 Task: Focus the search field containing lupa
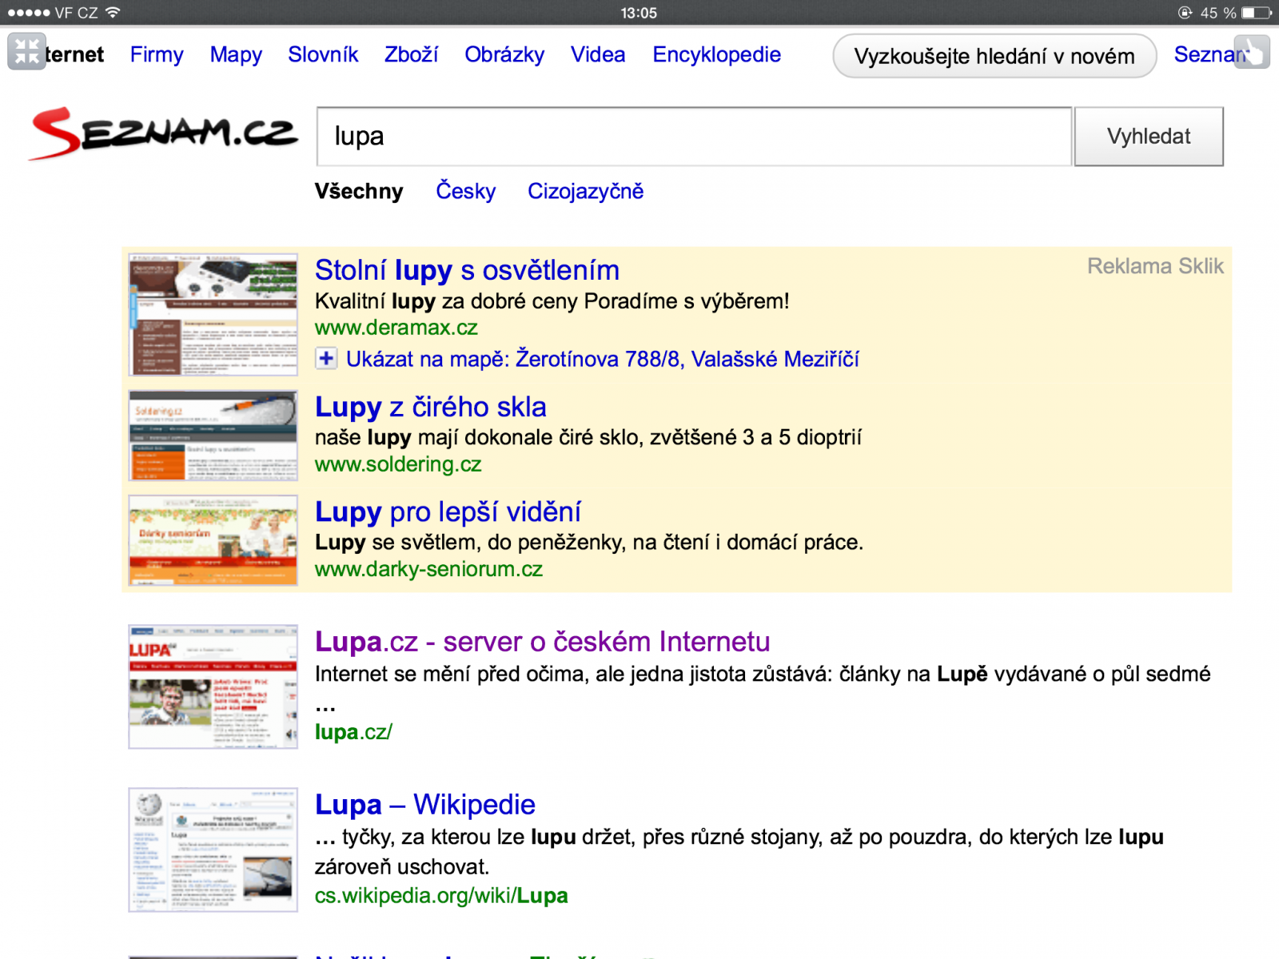(694, 137)
